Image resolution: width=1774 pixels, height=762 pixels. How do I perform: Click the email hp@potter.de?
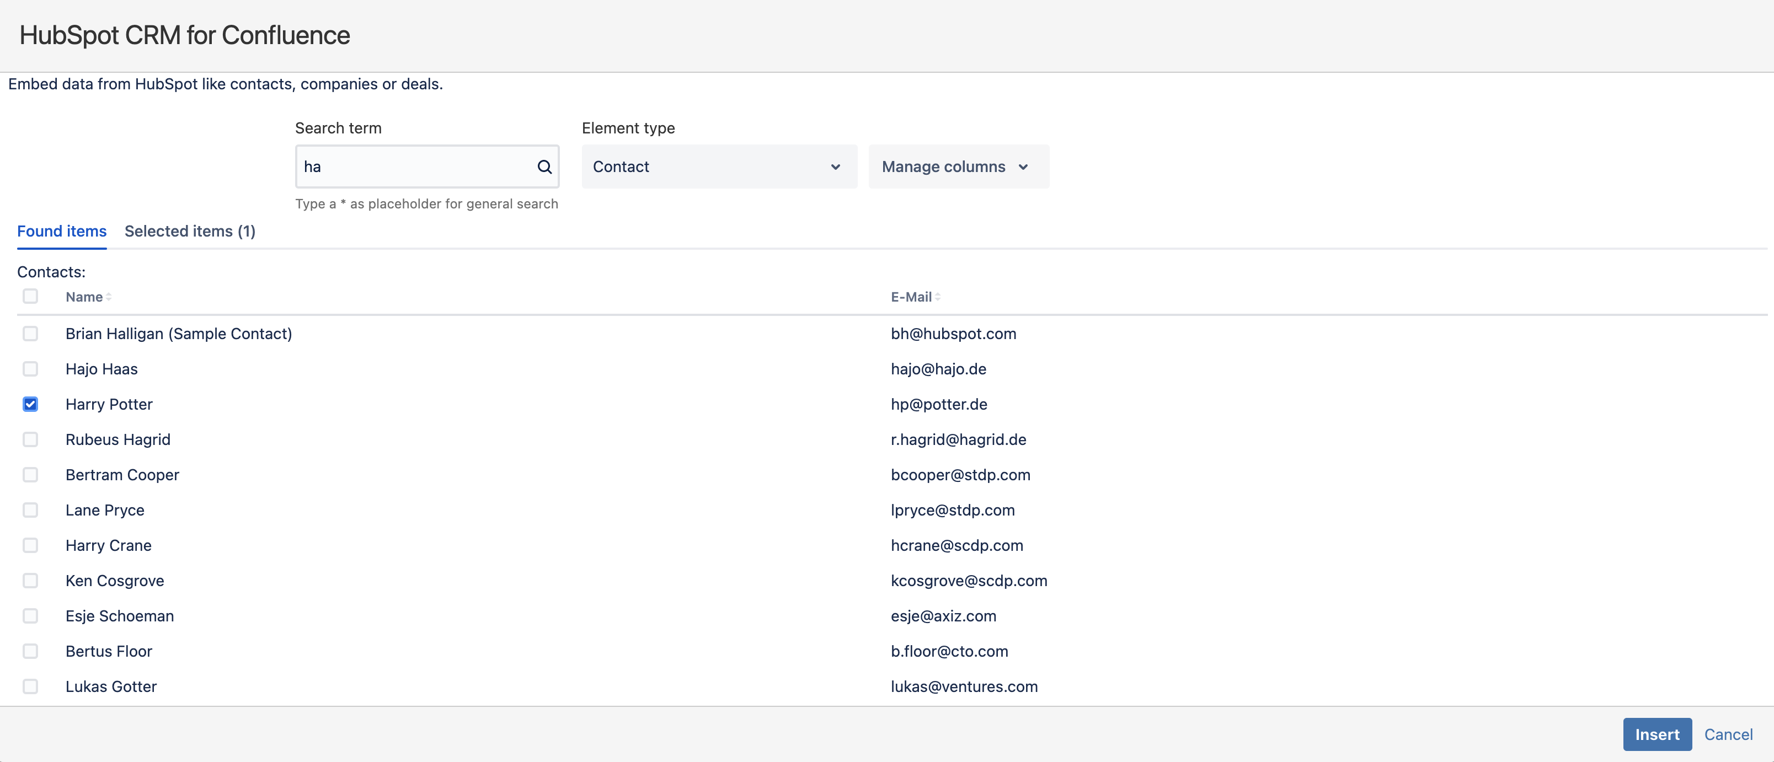[939, 404]
